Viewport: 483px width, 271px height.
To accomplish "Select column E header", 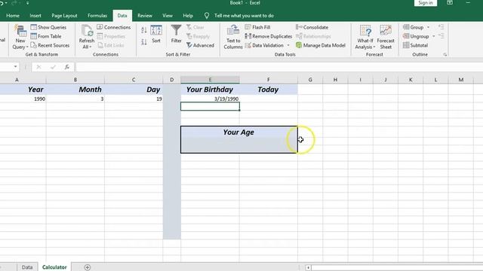I will coord(210,80).
